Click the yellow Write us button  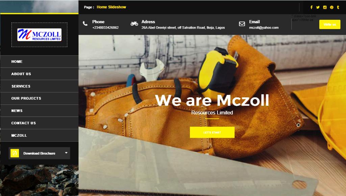coord(330,25)
